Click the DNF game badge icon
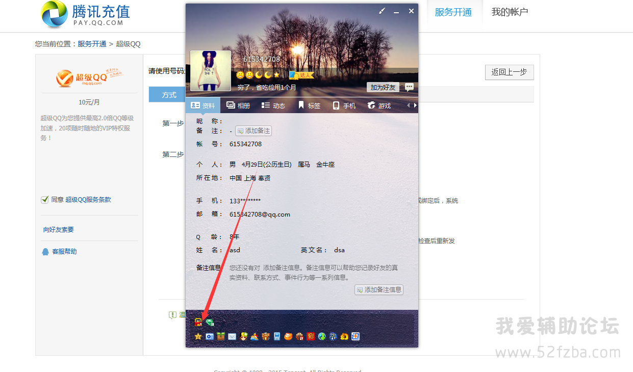This screenshot has height=372, width=633. click(x=266, y=336)
